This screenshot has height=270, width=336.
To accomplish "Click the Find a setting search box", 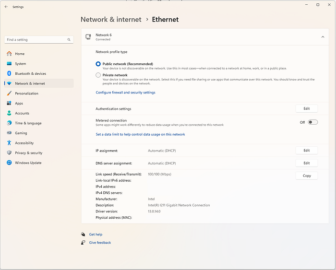I will point(36,40).
